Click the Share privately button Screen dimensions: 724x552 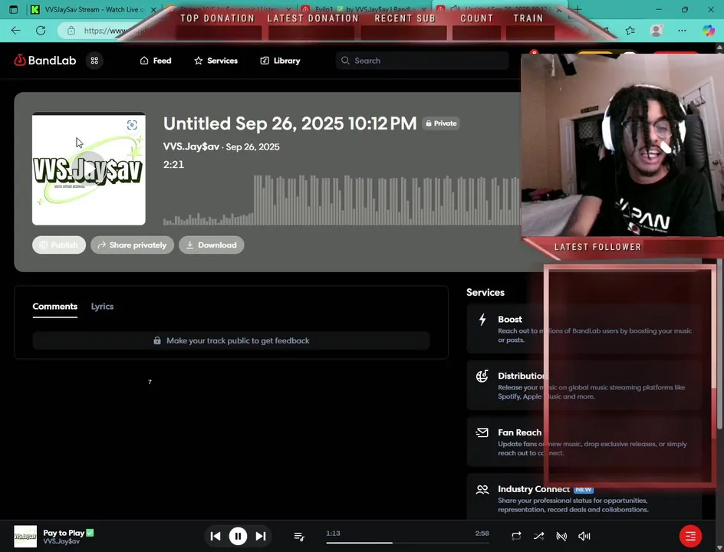pyautogui.click(x=132, y=245)
